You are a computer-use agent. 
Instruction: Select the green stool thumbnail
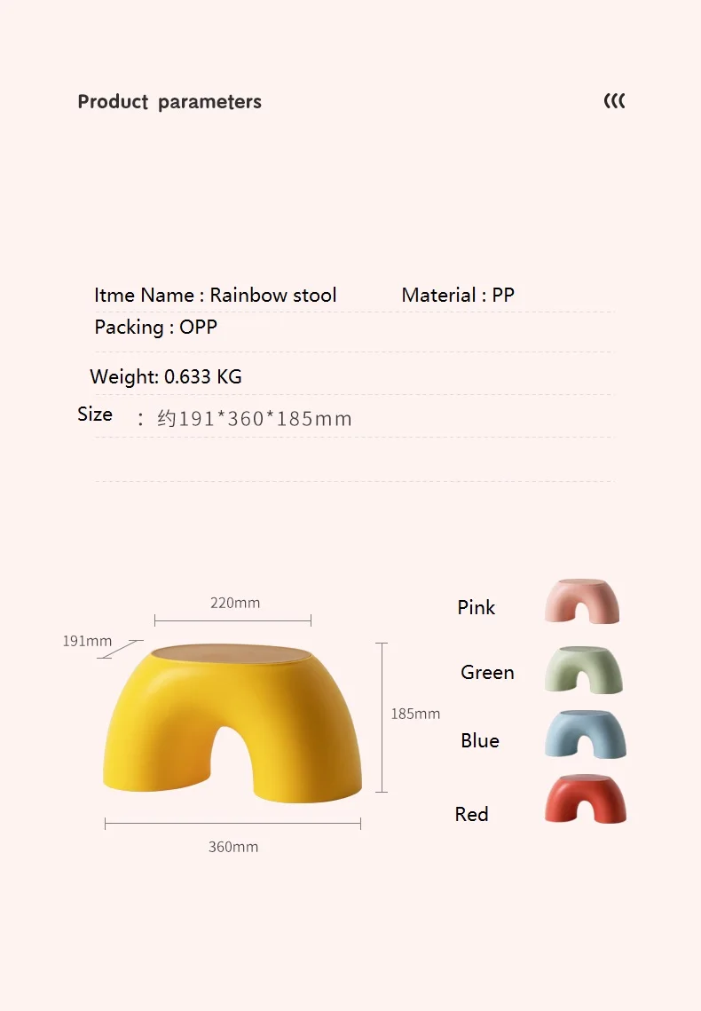pos(584,670)
